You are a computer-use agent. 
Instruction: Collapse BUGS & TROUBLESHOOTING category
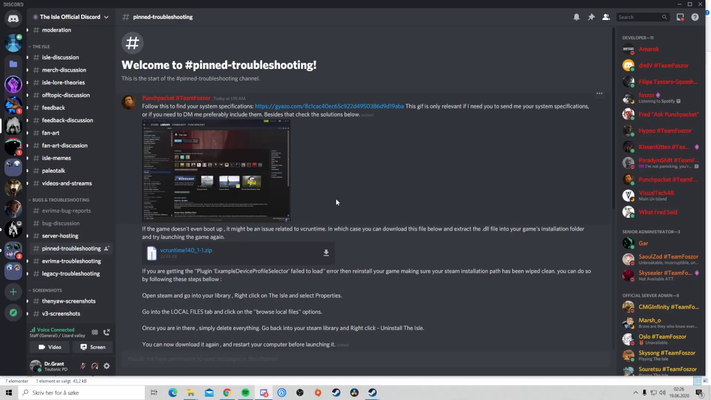coord(58,200)
